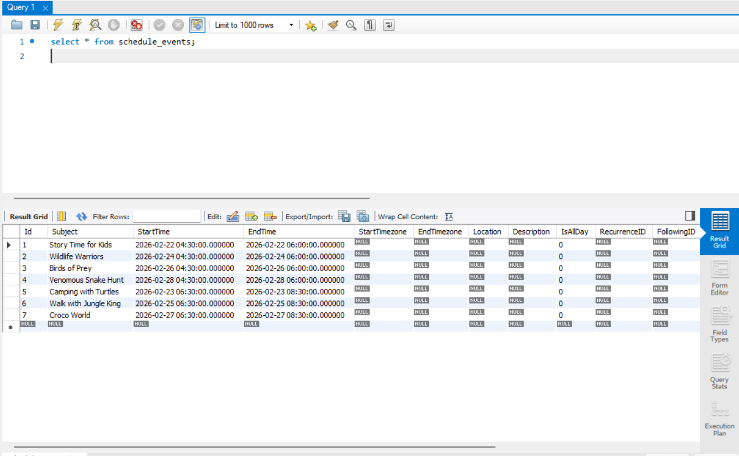Toggle continue-on-error script execution icon

coord(137,25)
